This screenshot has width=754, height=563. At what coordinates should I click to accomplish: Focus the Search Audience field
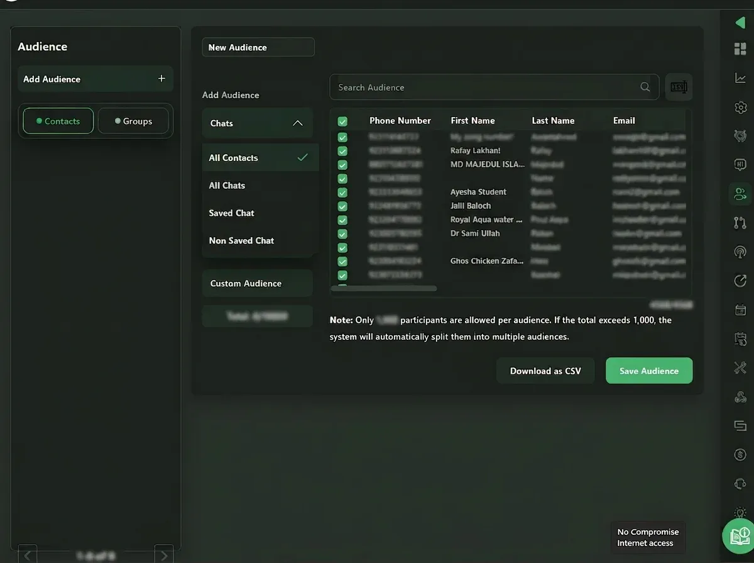coord(494,87)
